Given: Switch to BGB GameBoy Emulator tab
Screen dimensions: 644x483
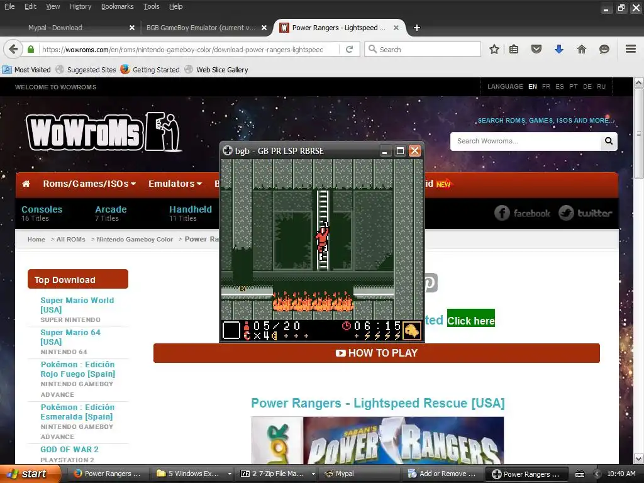Looking at the screenshot, I should point(201,28).
